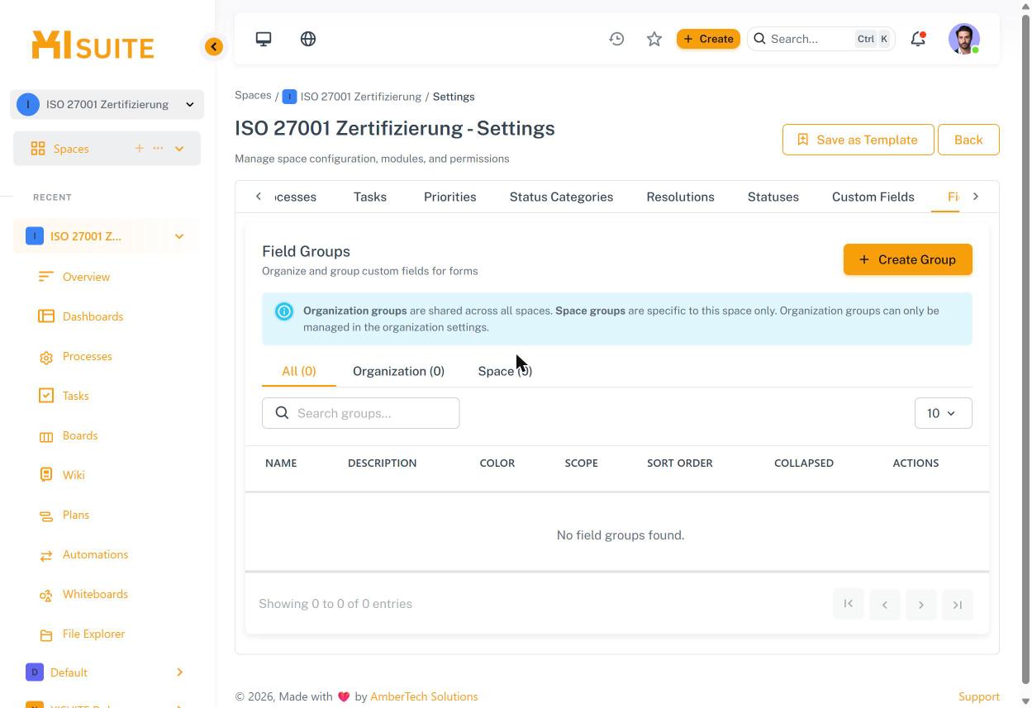Open the user avatar menu

964,39
